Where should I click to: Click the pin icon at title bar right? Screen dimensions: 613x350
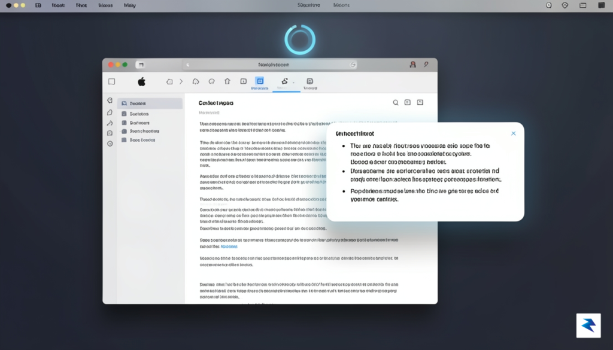[x=426, y=65]
